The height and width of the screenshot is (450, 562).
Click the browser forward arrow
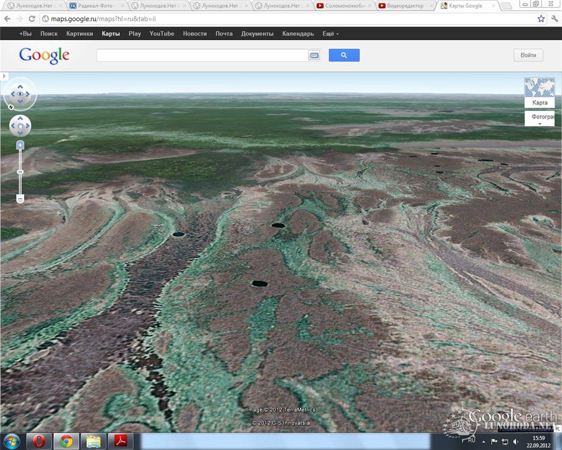click(19, 19)
